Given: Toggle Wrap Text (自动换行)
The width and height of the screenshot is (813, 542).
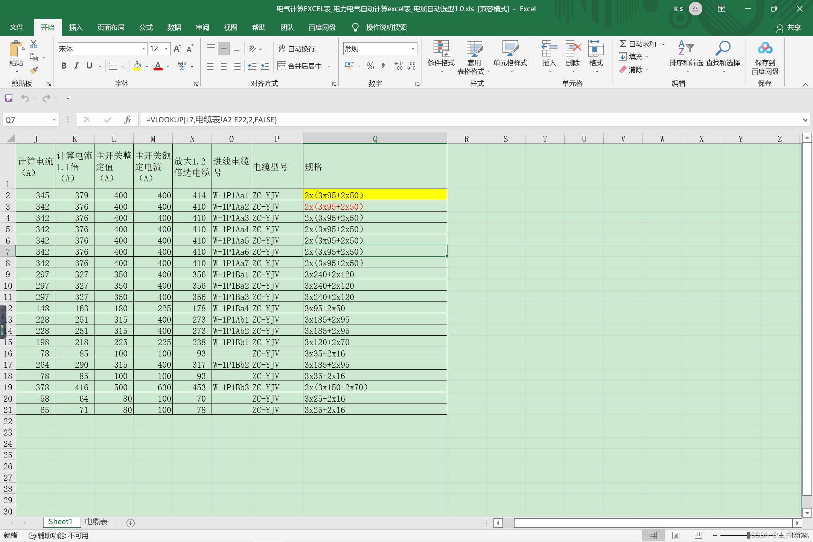Looking at the screenshot, I should [297, 49].
